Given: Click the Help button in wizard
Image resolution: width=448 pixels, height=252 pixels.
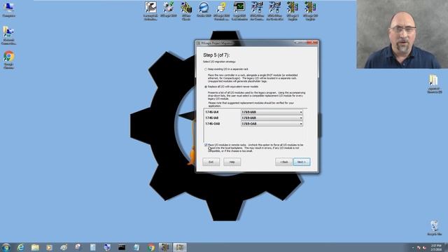Looking at the screenshot, I should [232, 162].
